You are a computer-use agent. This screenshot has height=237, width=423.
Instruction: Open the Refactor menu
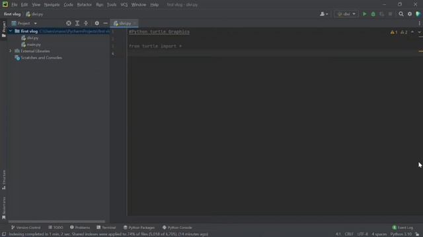tap(85, 5)
